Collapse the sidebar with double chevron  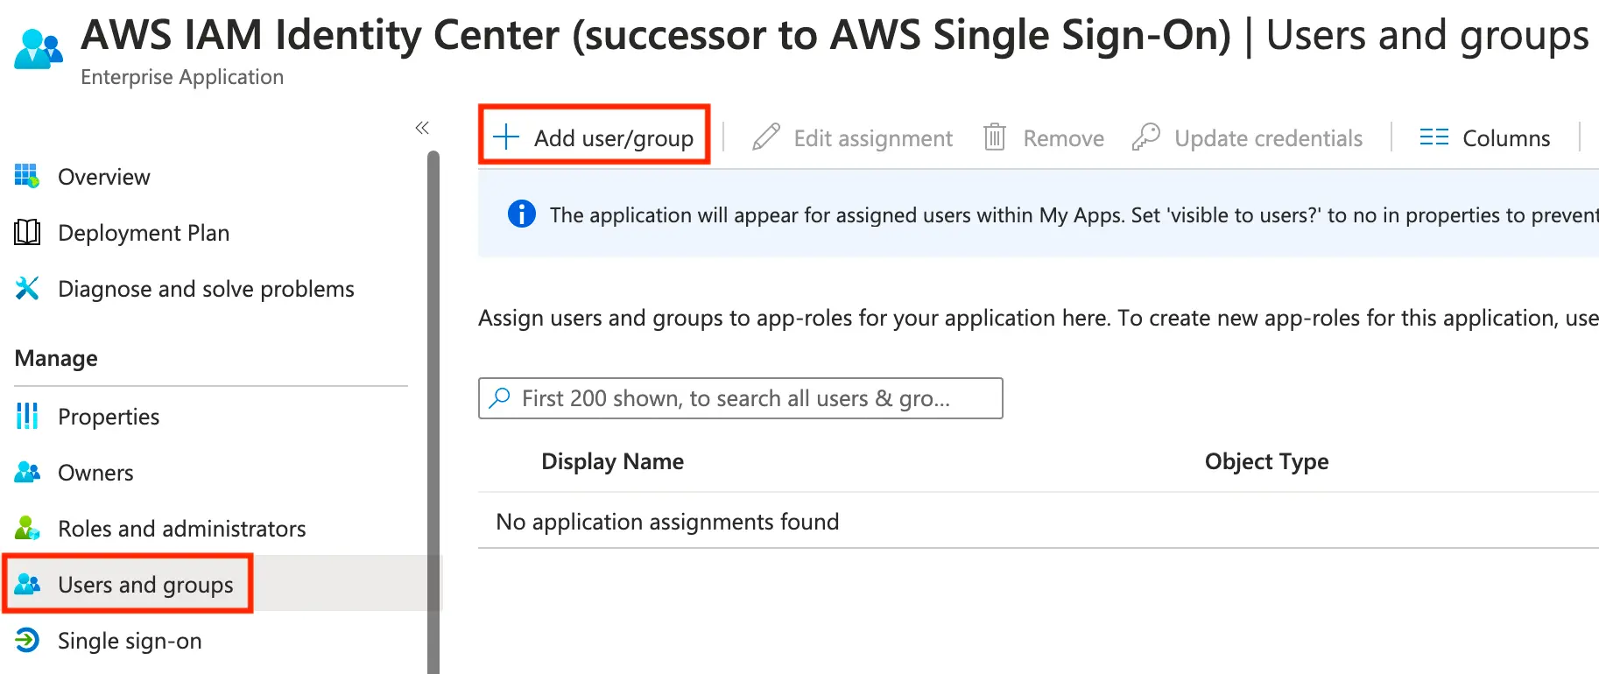click(422, 128)
